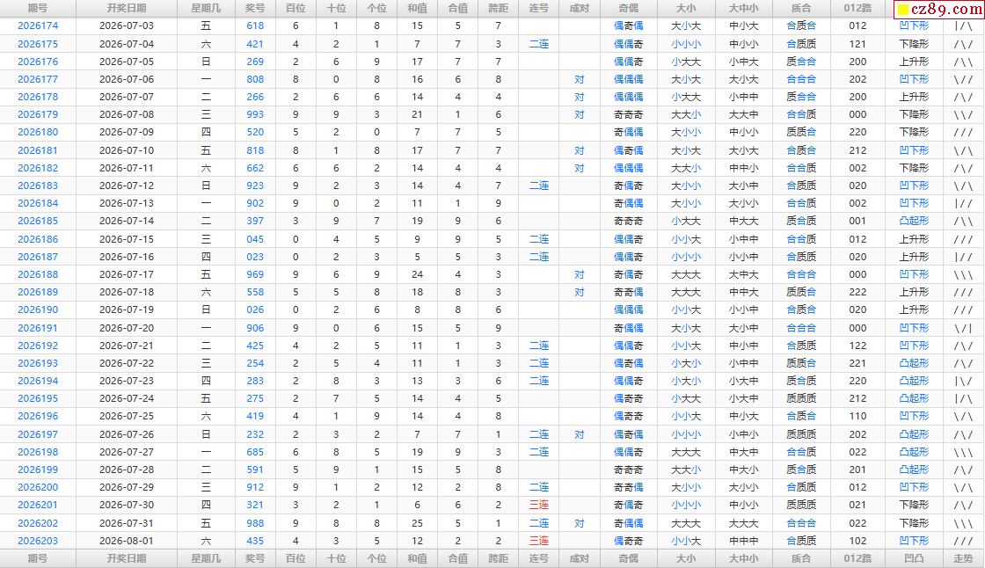Click red 三连 in row 2026201
Viewport: 985px width, 568px height.
(x=539, y=505)
